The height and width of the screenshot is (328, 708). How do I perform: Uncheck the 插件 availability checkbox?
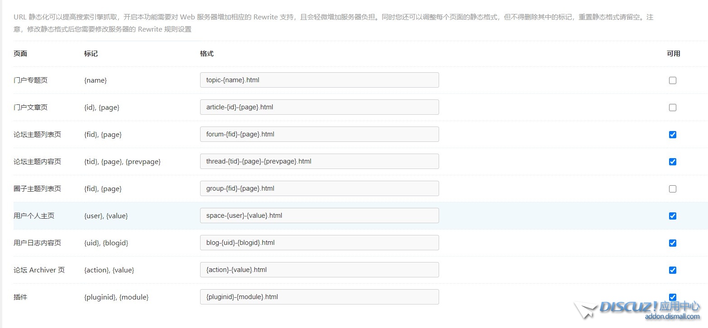coord(673,297)
